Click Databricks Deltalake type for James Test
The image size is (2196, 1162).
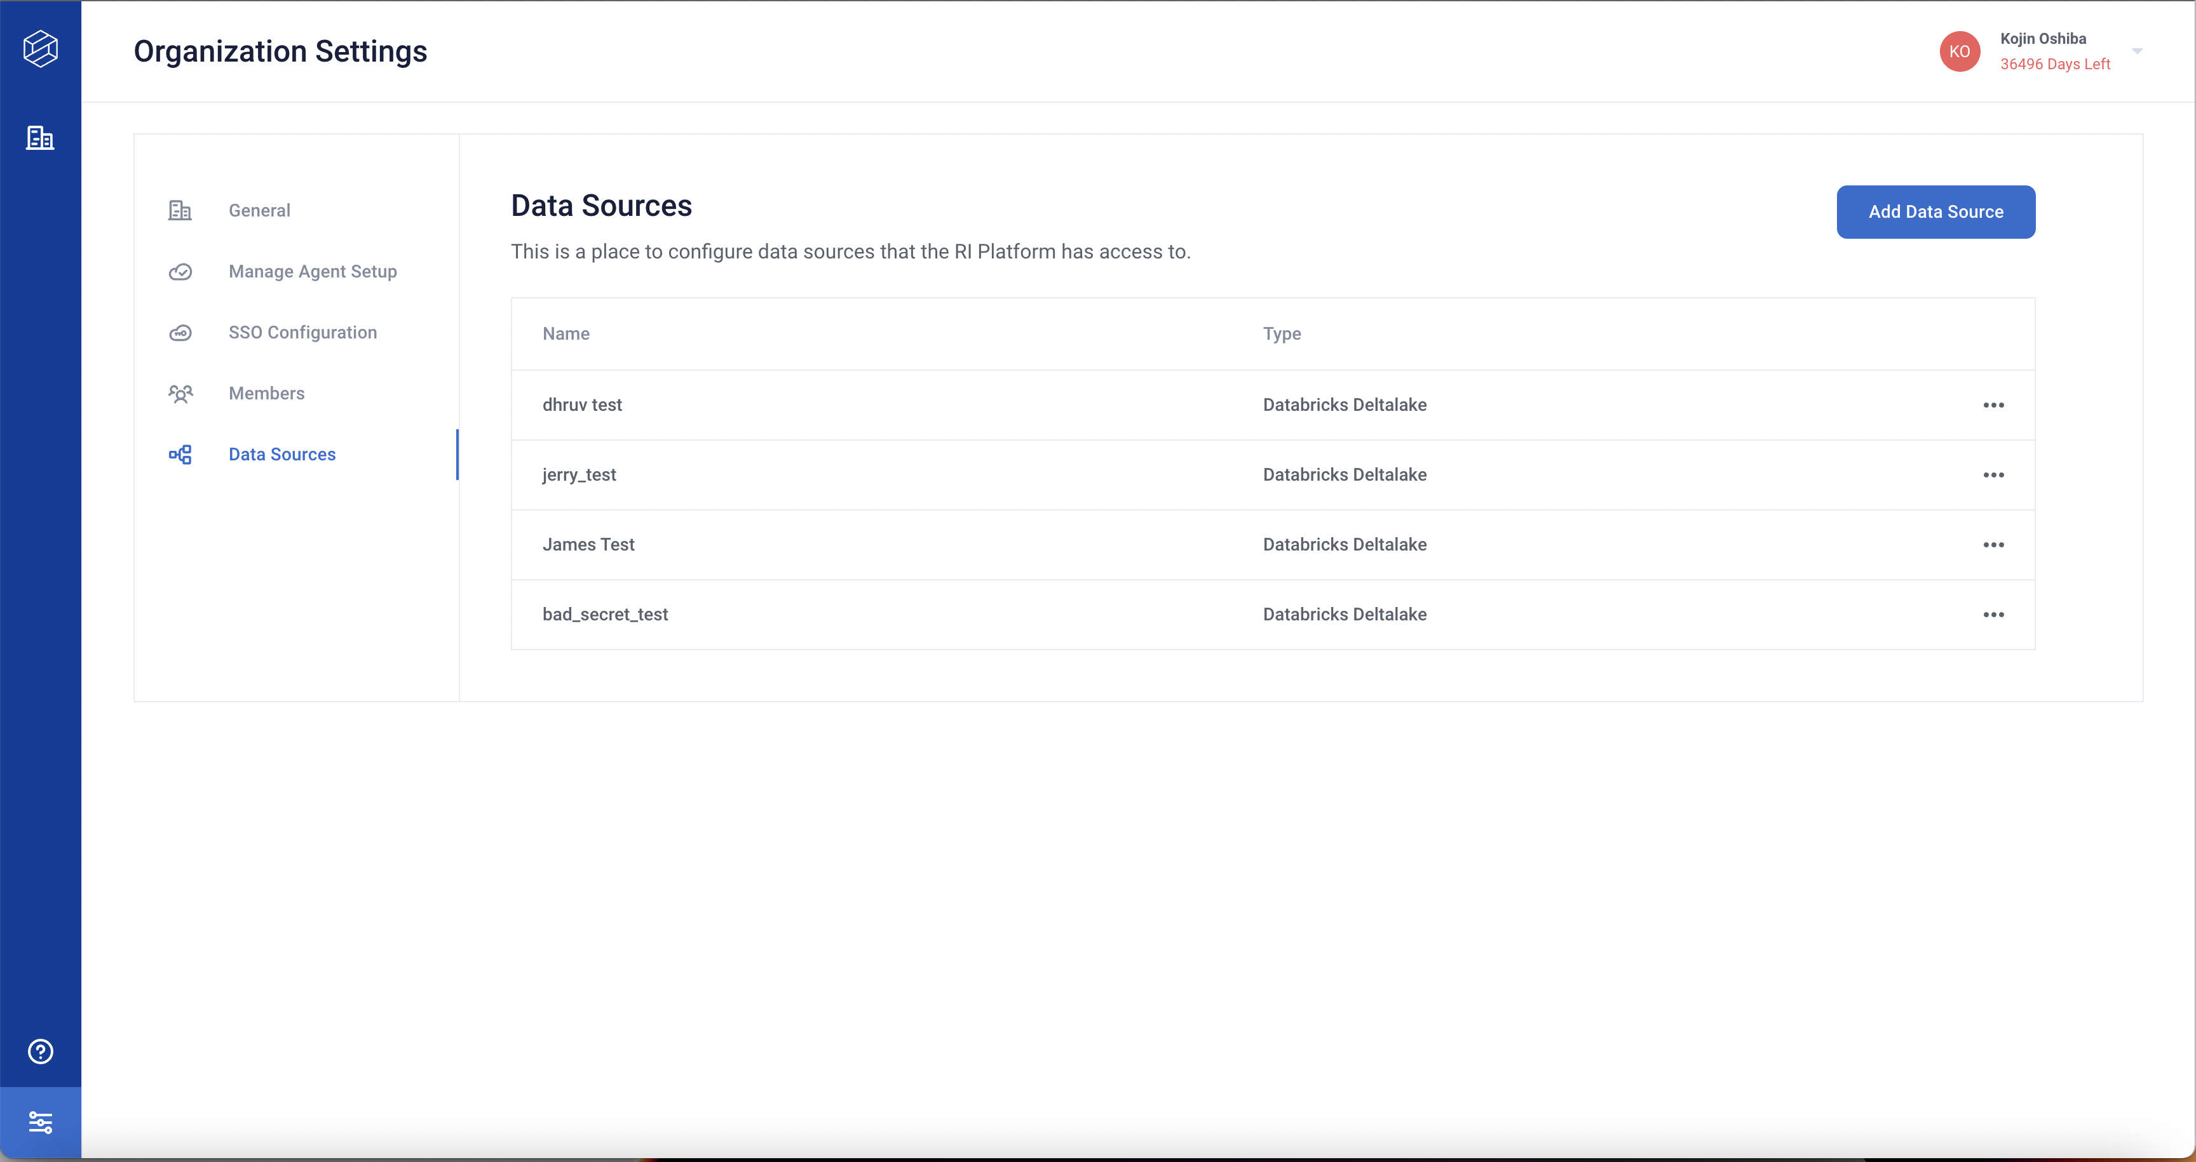point(1345,544)
